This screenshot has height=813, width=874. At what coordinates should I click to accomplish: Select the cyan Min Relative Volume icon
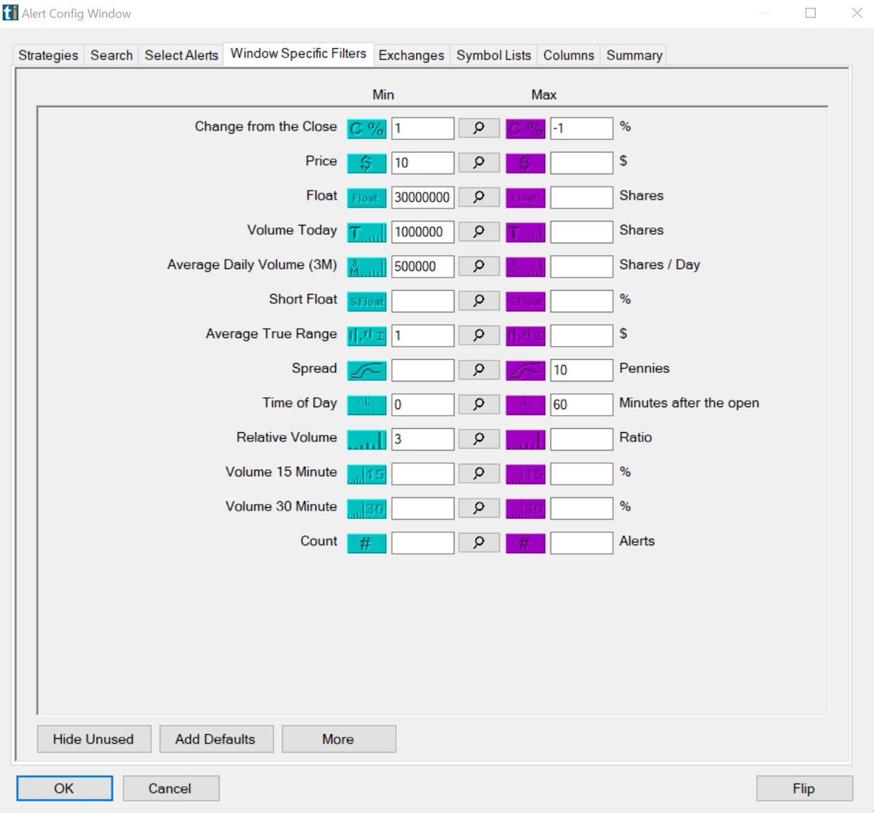click(x=366, y=439)
